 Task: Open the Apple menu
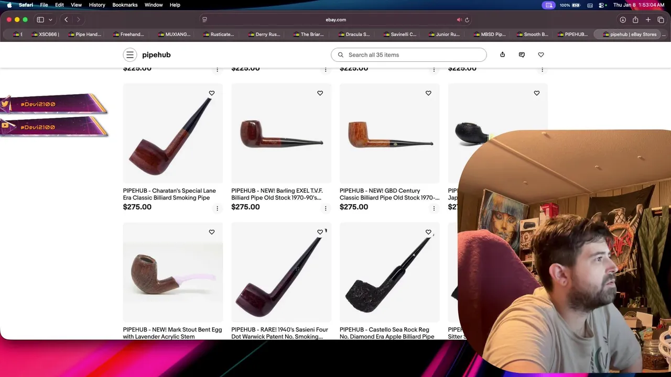point(9,5)
